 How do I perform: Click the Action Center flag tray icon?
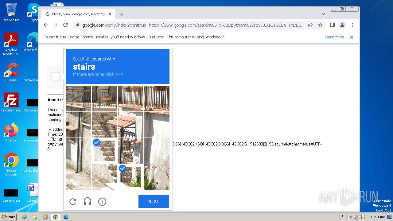tap(363, 217)
